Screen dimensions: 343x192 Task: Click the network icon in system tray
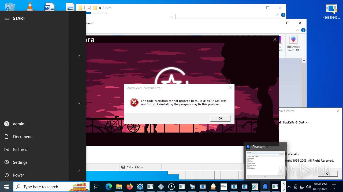pos(302,187)
